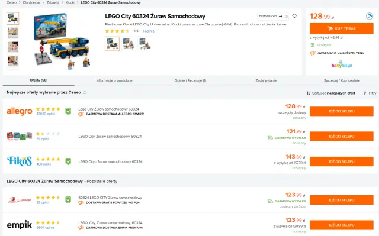The width and height of the screenshot is (379, 236).
Task: Open the 1 opinia reviews link
Action: 149,31
